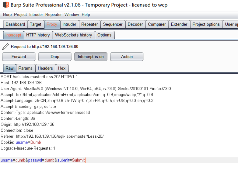Open the Help menu
The width and height of the screenshot is (238, 177).
pyautogui.click(x=86, y=14)
